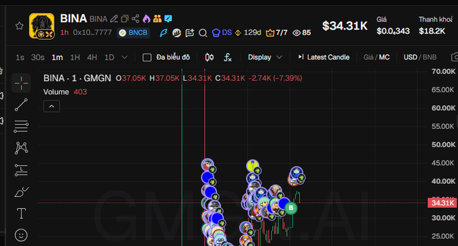Change the candlestick chart style

click(x=209, y=57)
